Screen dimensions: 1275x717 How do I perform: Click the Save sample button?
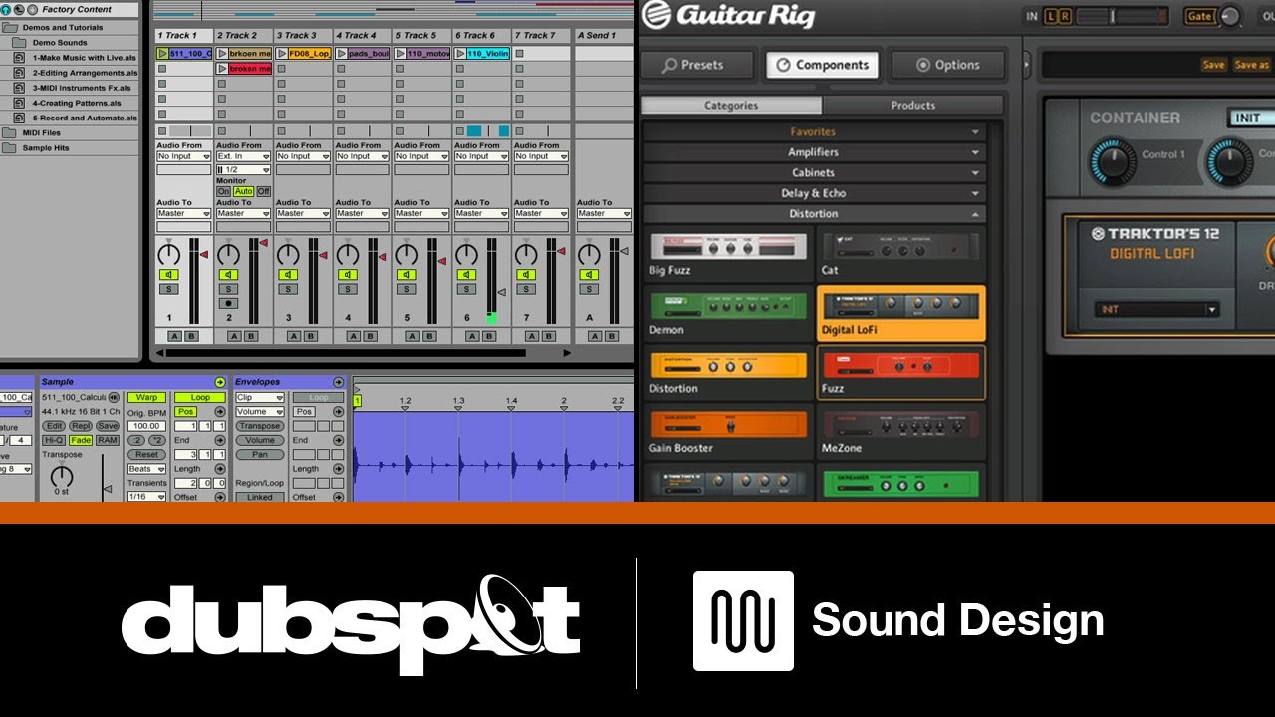point(108,426)
